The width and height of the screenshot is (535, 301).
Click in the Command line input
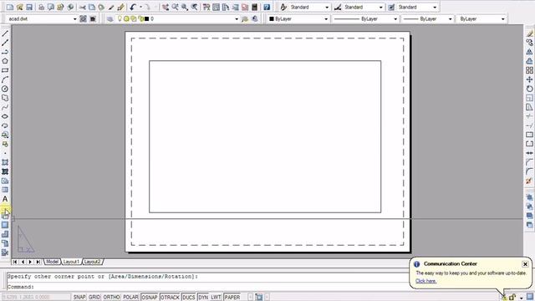tap(207, 287)
